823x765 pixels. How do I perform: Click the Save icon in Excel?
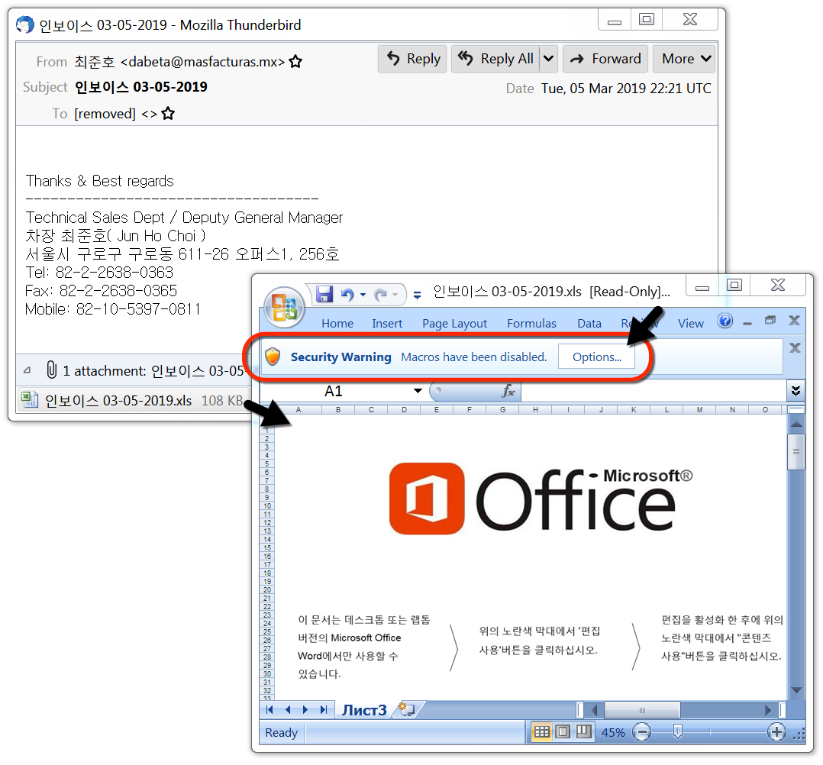[x=324, y=294]
